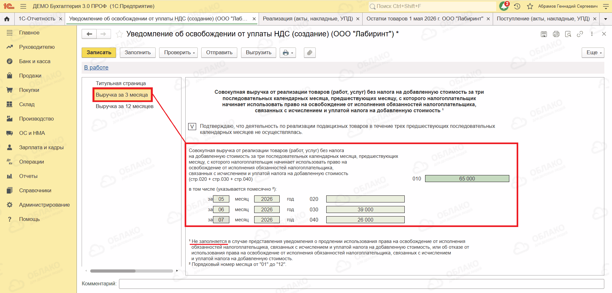Image resolution: width=612 pixels, height=293 pixels.
Task: Close the Реализация tab
Action: tap(358, 19)
